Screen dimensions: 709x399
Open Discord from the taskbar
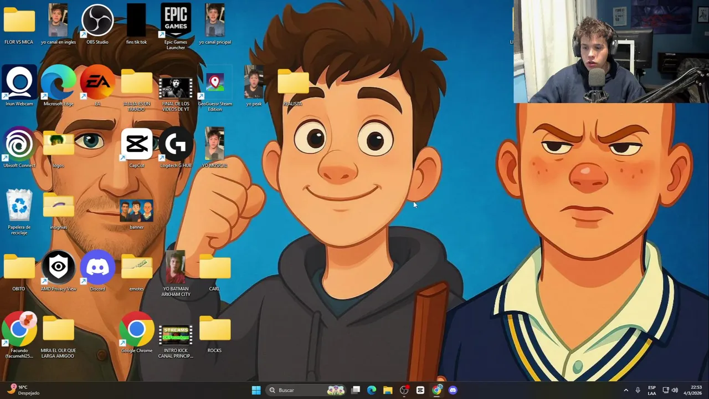453,390
